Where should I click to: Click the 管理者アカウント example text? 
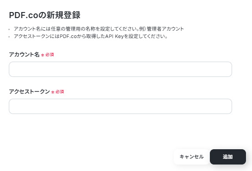pos(165,29)
